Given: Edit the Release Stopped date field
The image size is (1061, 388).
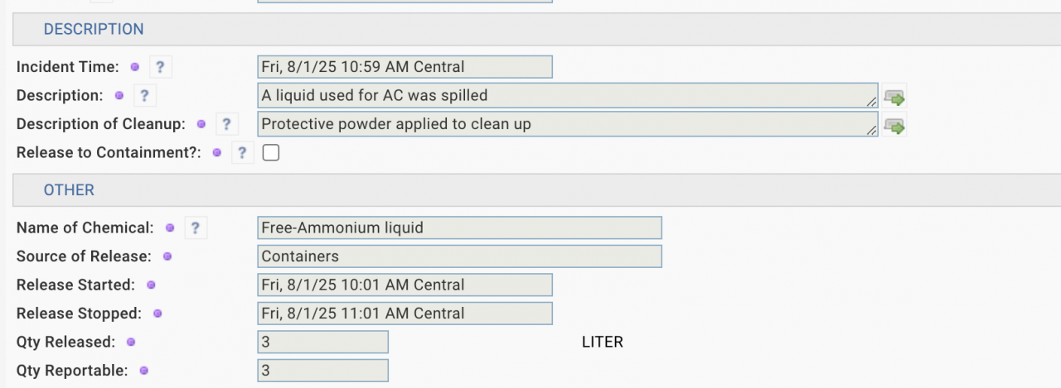Looking at the screenshot, I should pos(405,314).
